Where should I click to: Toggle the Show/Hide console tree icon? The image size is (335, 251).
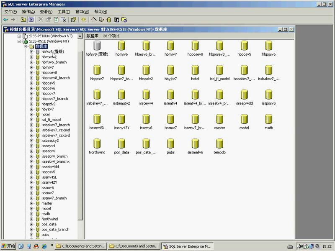[31, 20]
